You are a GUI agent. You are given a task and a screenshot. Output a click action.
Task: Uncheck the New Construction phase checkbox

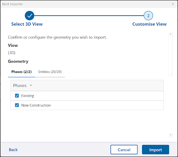(17, 105)
